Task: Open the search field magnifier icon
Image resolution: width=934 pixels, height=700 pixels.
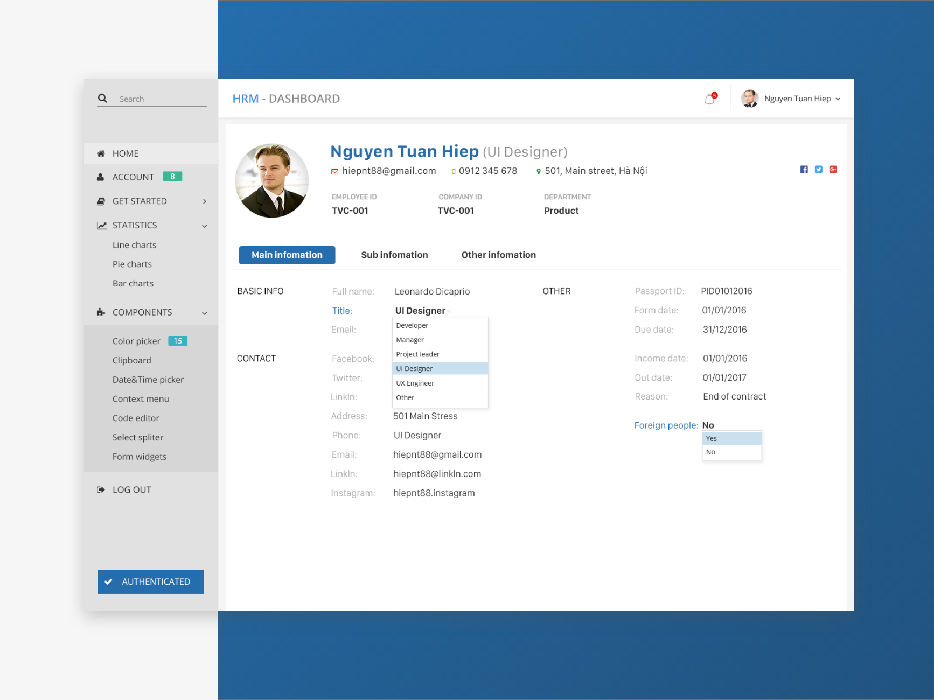Action: (102, 98)
